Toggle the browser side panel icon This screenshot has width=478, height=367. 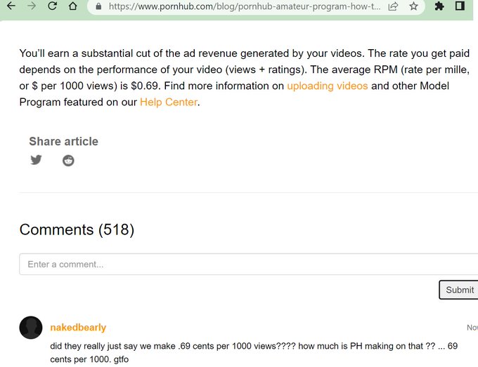pos(460,6)
